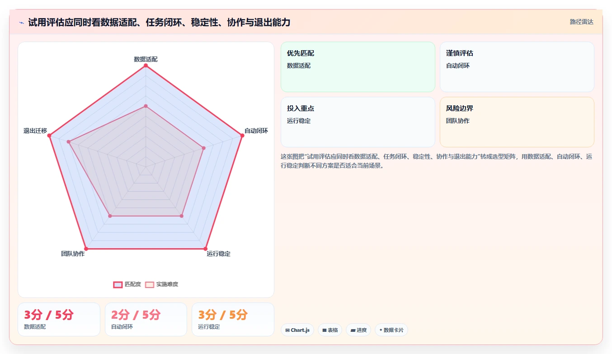612x354 pixels.
Task: Click the heading starting 试用评估应同时看
Action: 159,23
